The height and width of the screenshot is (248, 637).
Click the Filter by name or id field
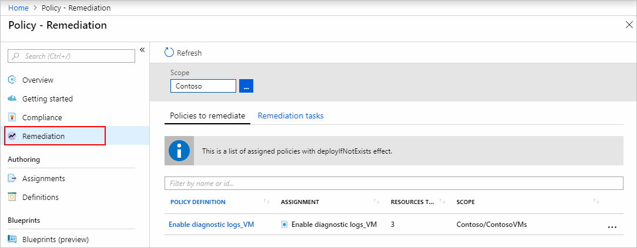tap(394, 184)
